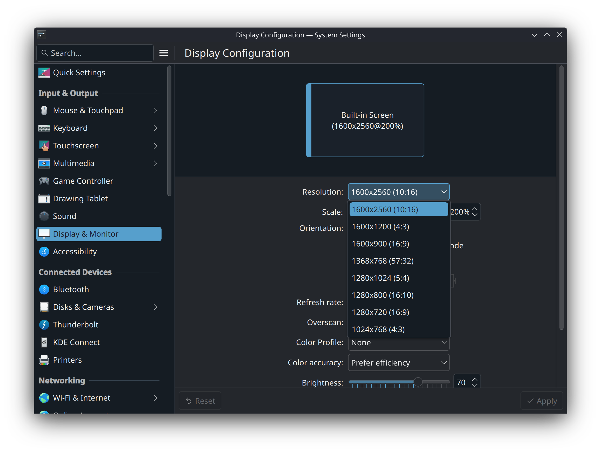The image size is (601, 454).
Task: Click the Brightness slider handle
Action: [418, 382]
